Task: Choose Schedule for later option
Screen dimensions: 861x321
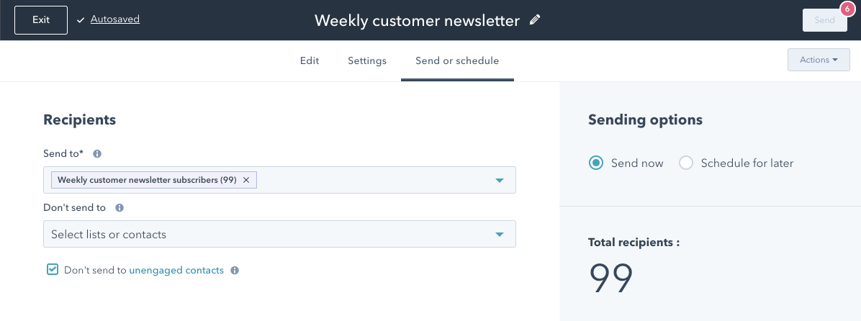Action: click(x=686, y=163)
